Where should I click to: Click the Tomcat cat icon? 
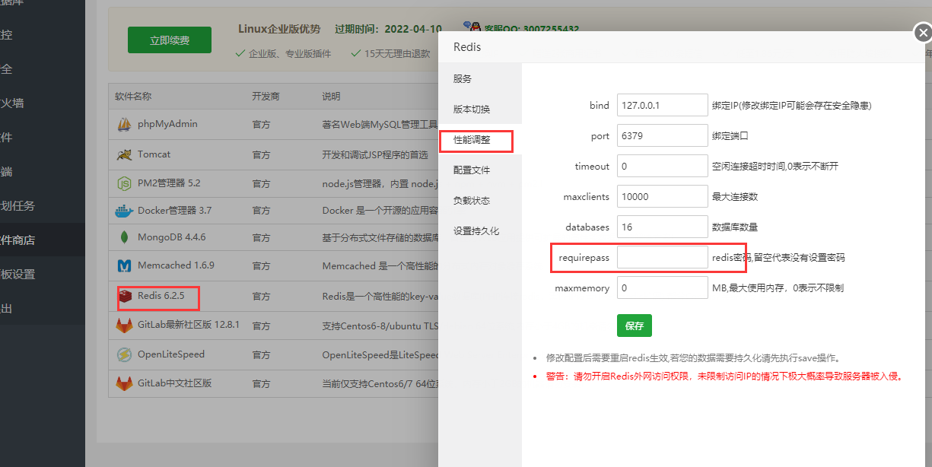pos(124,154)
